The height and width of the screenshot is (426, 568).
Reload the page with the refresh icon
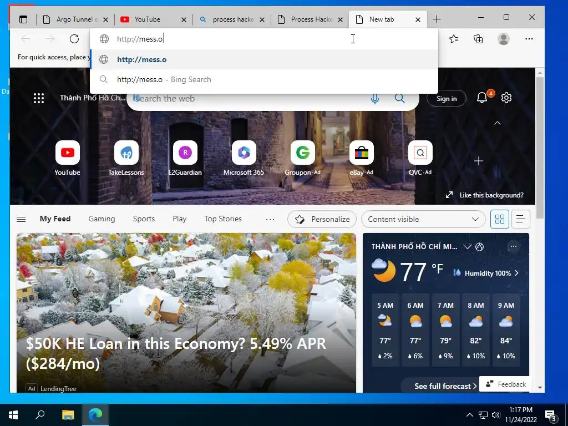pos(74,39)
